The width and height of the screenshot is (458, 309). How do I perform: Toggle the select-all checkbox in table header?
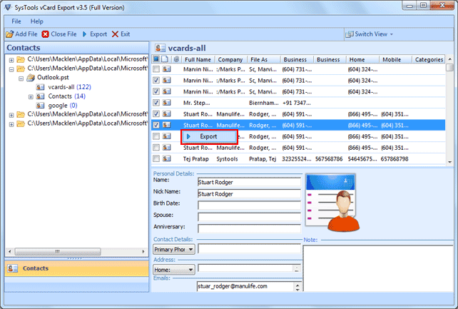click(x=156, y=59)
